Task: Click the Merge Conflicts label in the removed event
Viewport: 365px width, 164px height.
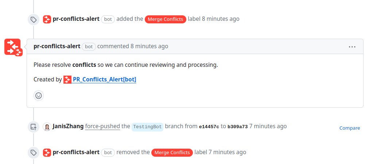Action: (x=172, y=152)
